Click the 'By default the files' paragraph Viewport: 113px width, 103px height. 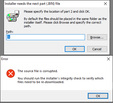65,22
